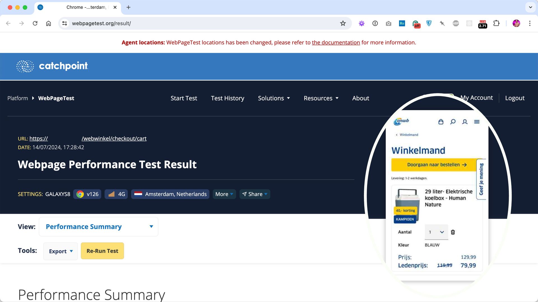Expand the tab search chevron

point(530,7)
